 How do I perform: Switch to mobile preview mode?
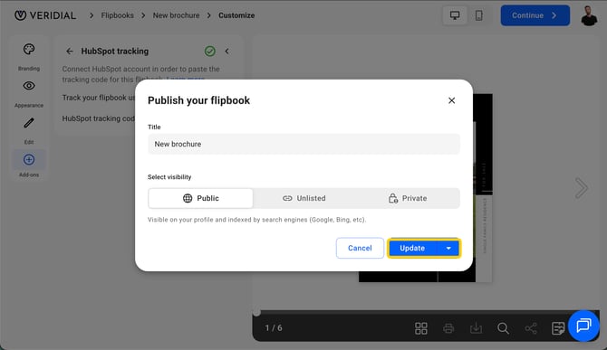coord(479,15)
